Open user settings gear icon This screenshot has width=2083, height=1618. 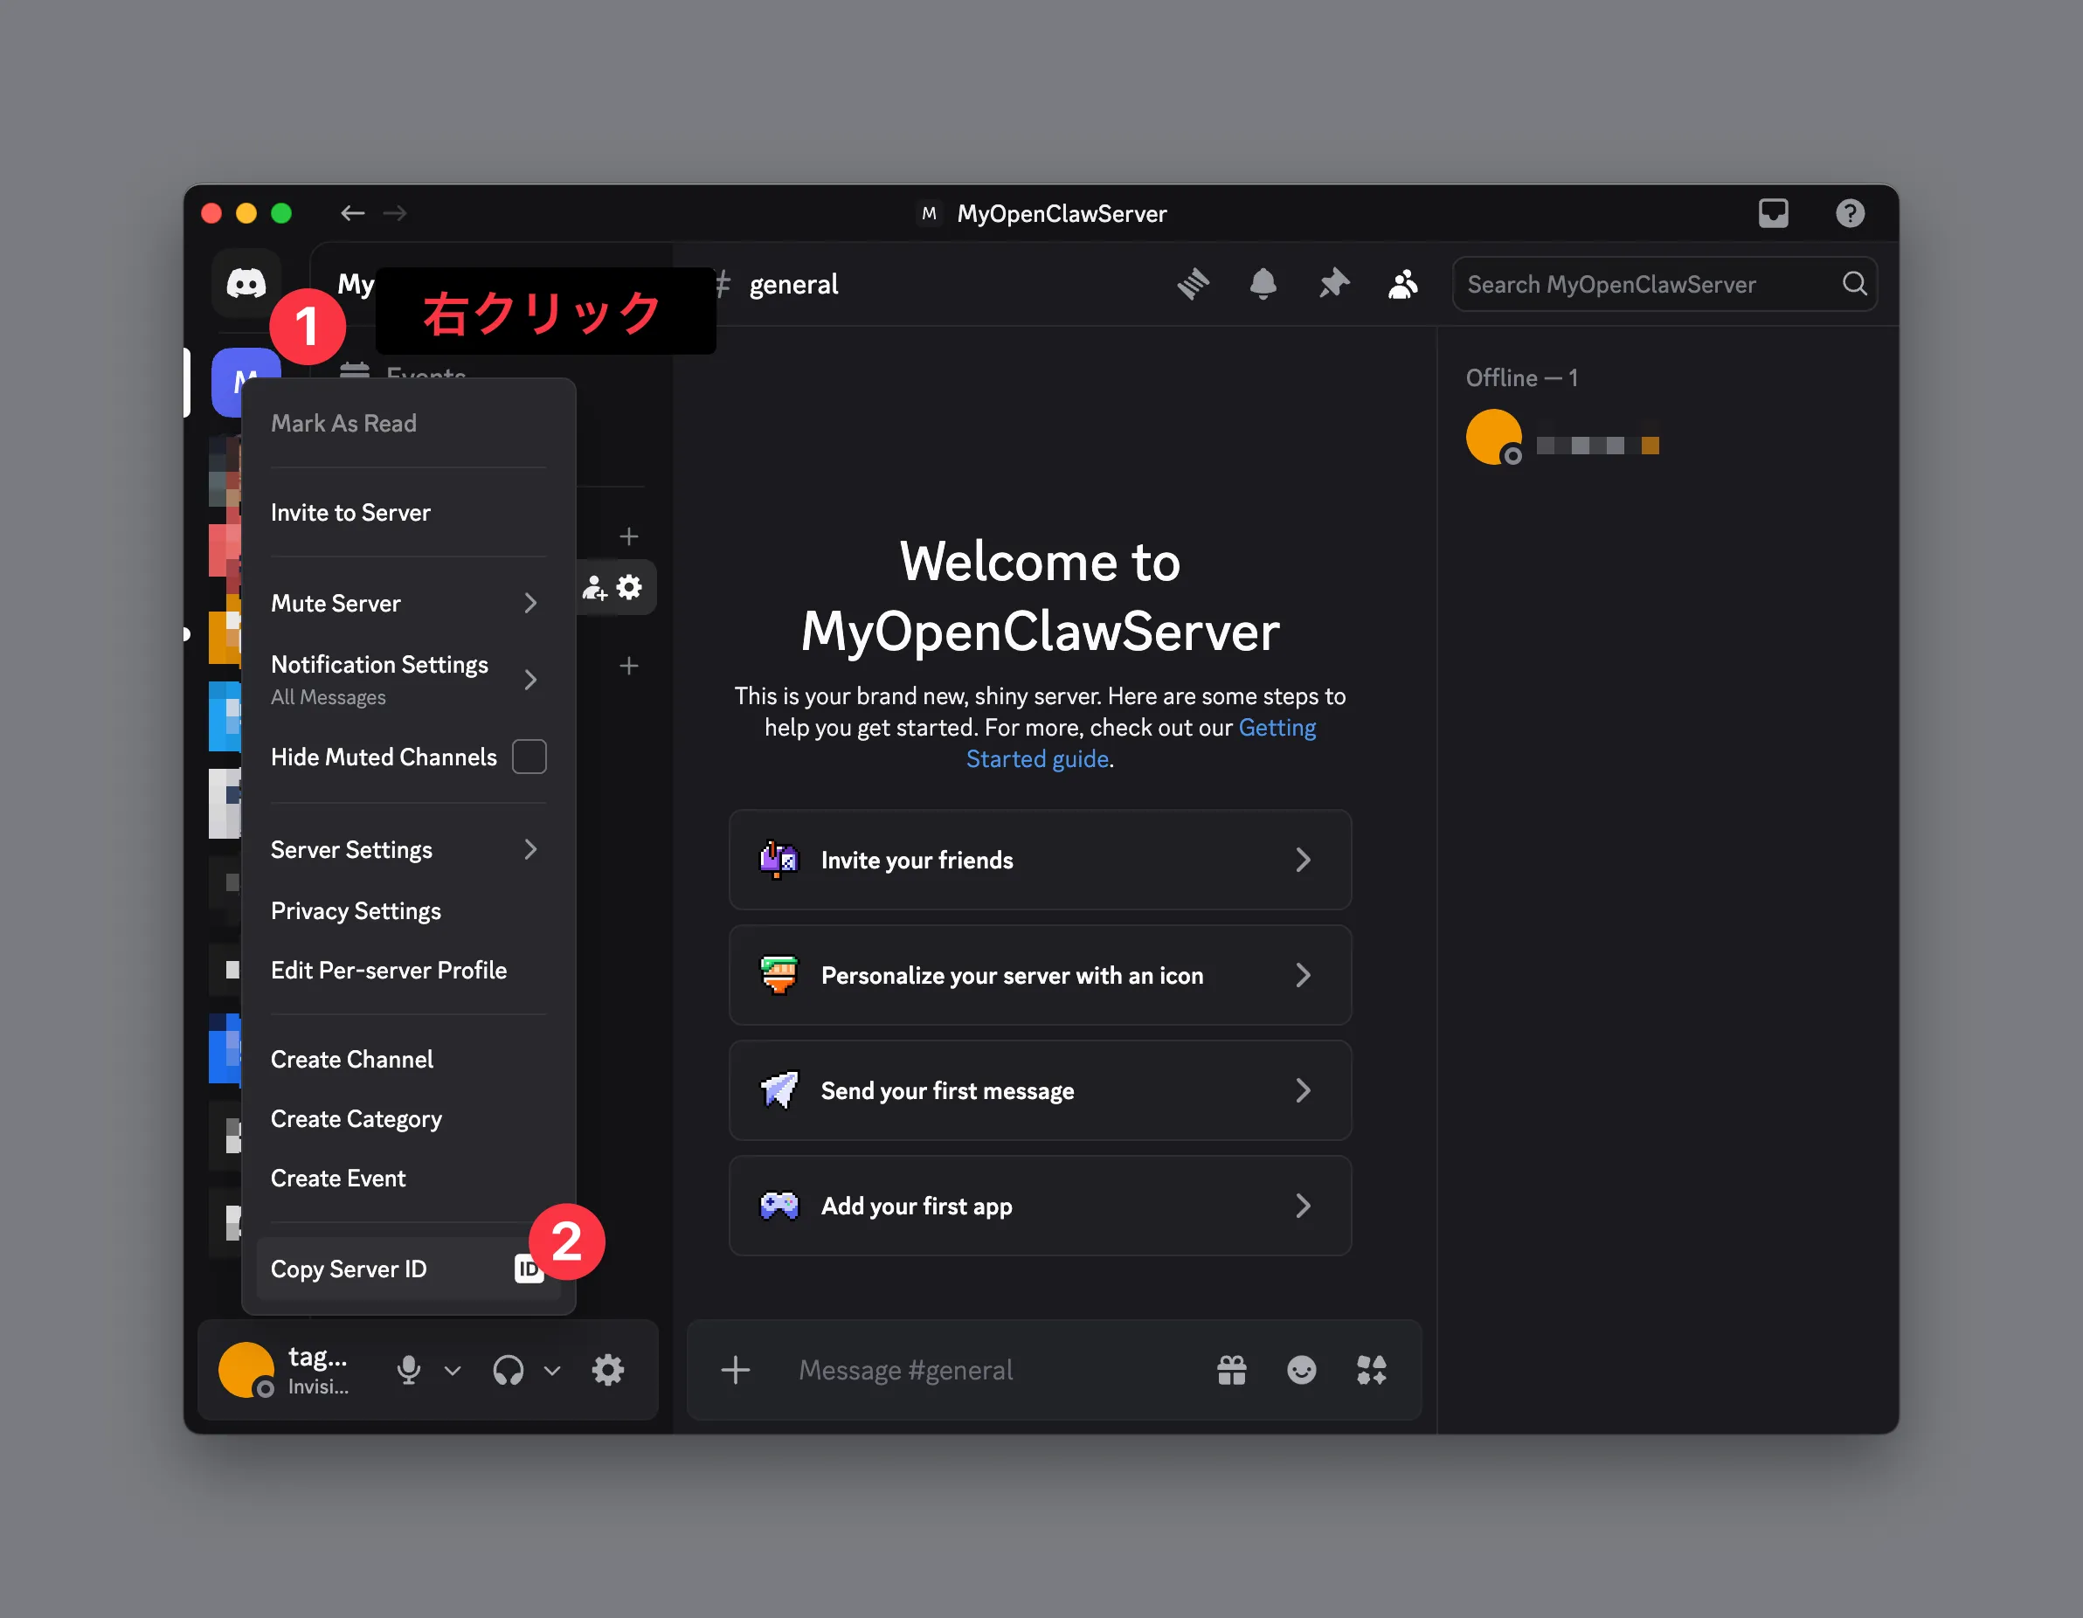[607, 1369]
